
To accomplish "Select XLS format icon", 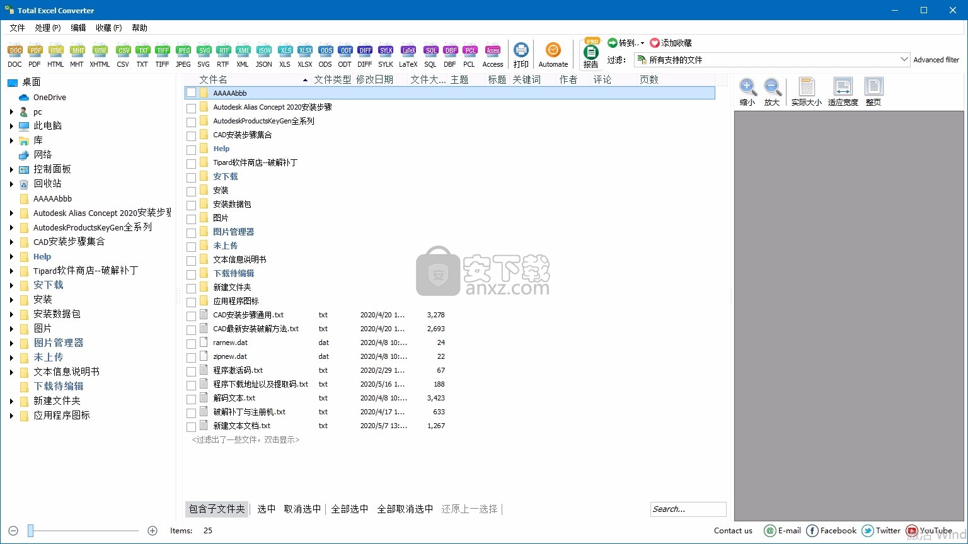I will (x=285, y=55).
